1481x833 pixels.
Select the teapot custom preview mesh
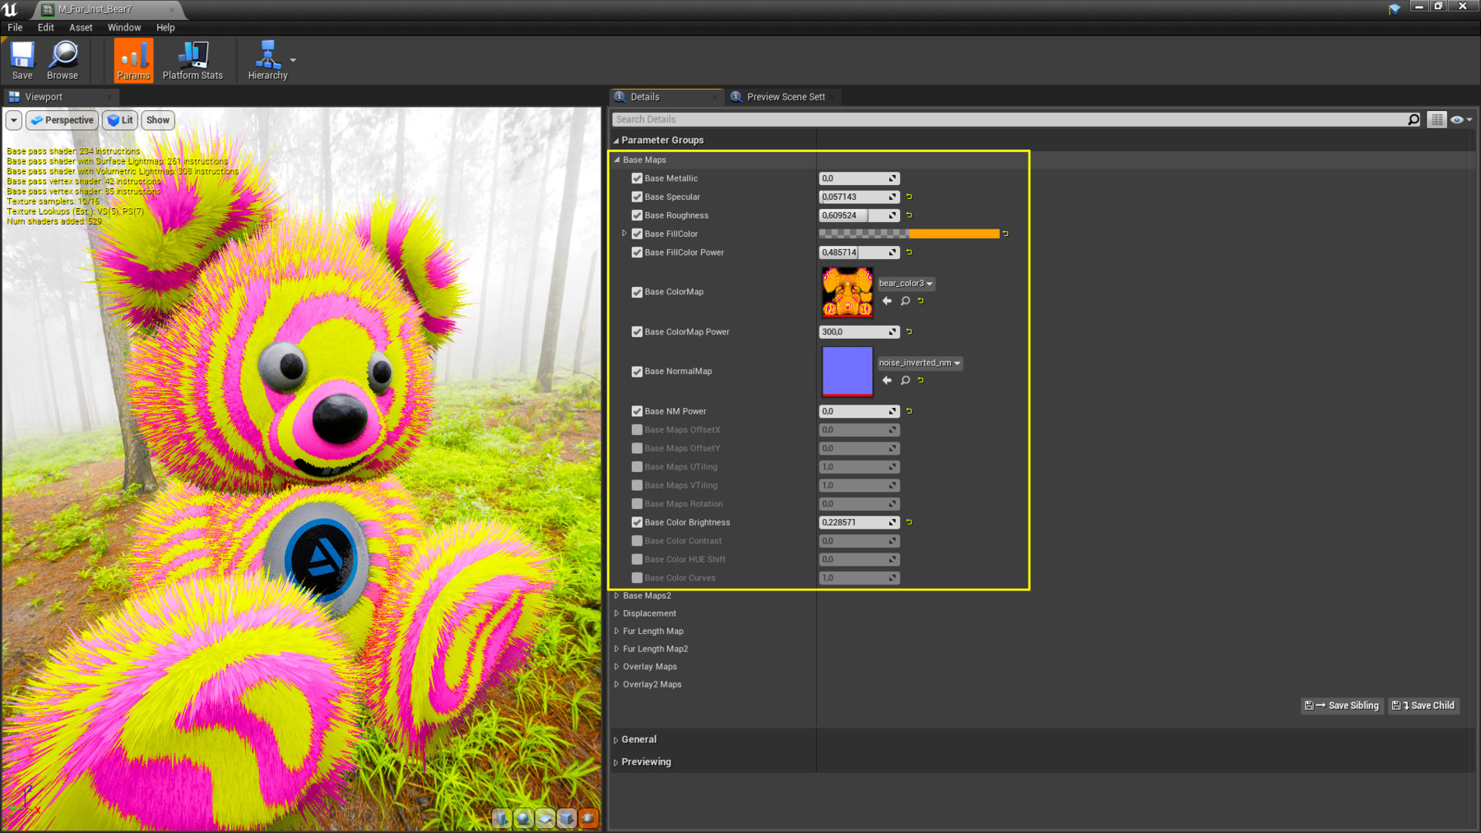pyautogui.click(x=587, y=818)
